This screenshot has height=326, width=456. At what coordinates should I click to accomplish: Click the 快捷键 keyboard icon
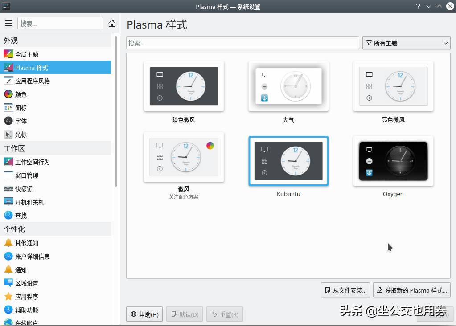(8, 189)
